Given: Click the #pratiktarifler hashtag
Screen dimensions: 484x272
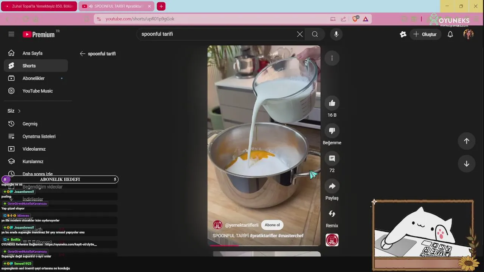Looking at the screenshot, I should [x=263, y=236].
